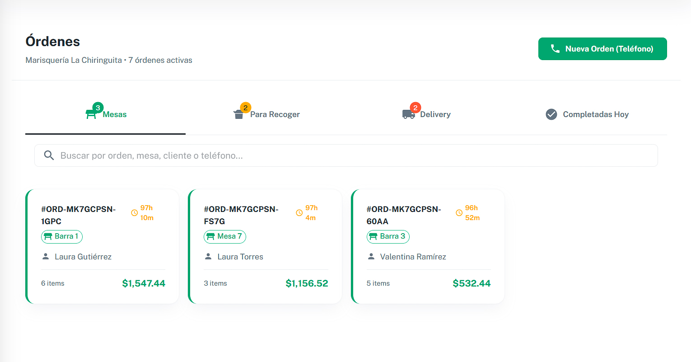The width and height of the screenshot is (691, 362).
Task: Click the person icon beside Laura Torres
Action: 208,257
